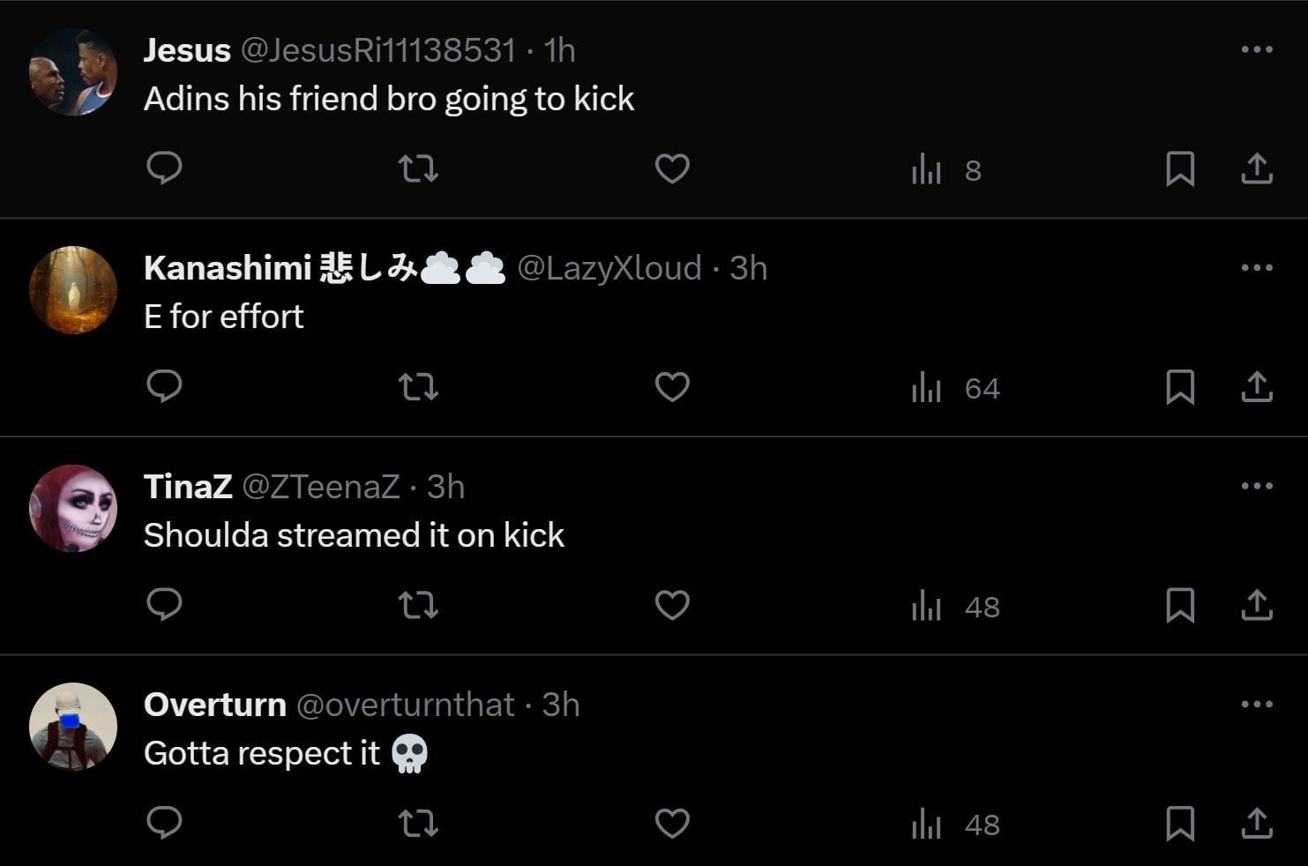The image size is (1308, 866).
Task: Expand the three-dot menu on Overturn's tweet
Action: pos(1256,704)
